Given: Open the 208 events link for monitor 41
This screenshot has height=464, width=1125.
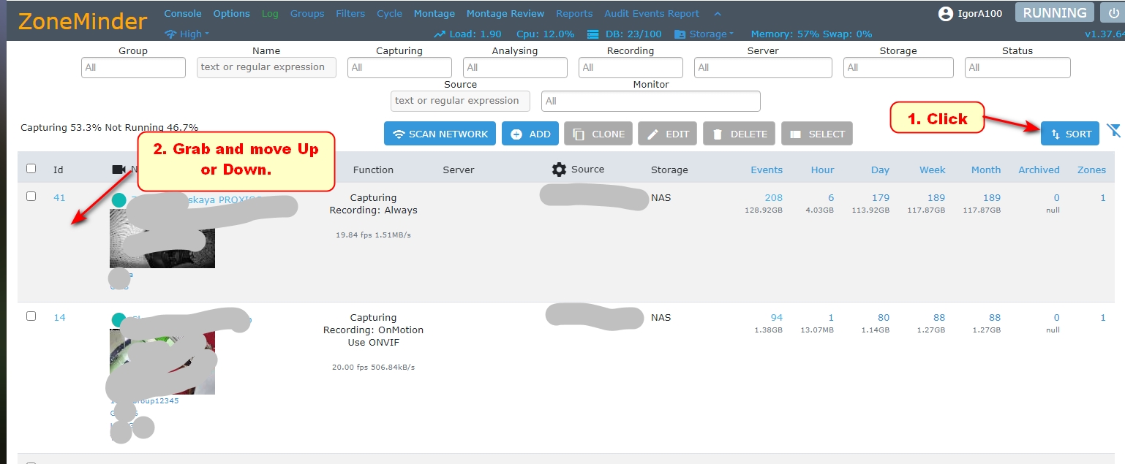Looking at the screenshot, I should click(x=773, y=197).
